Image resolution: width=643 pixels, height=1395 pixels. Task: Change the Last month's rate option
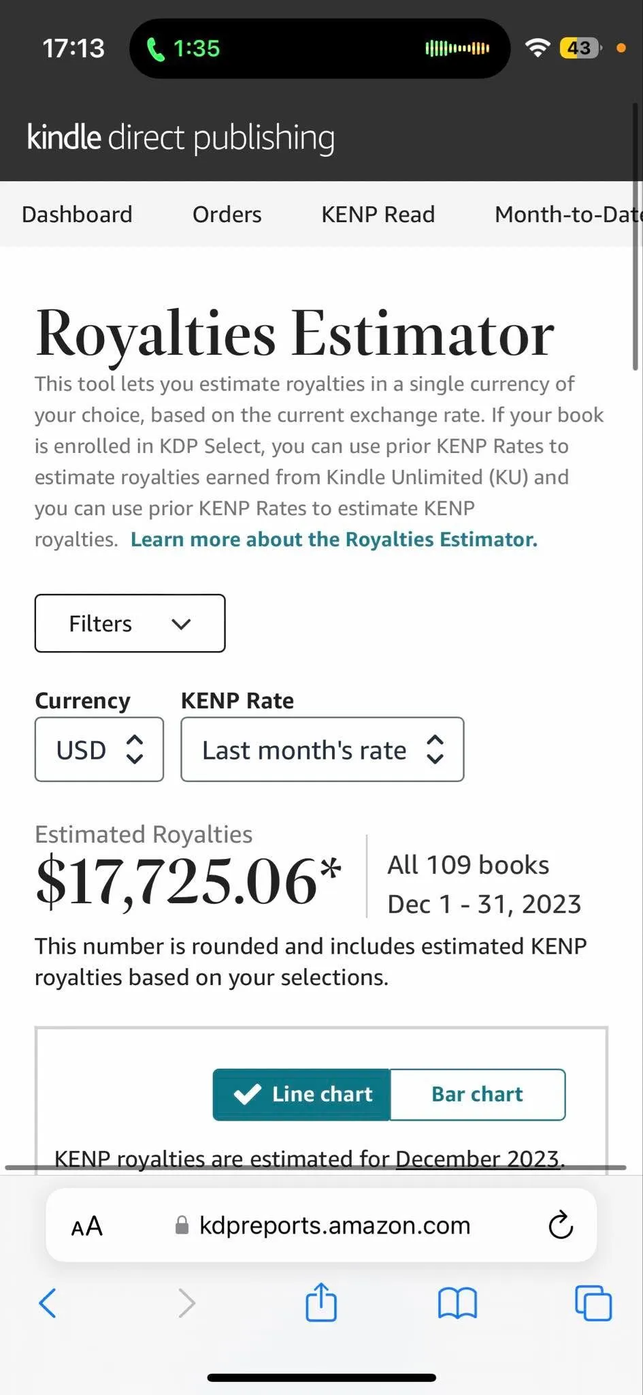323,749
